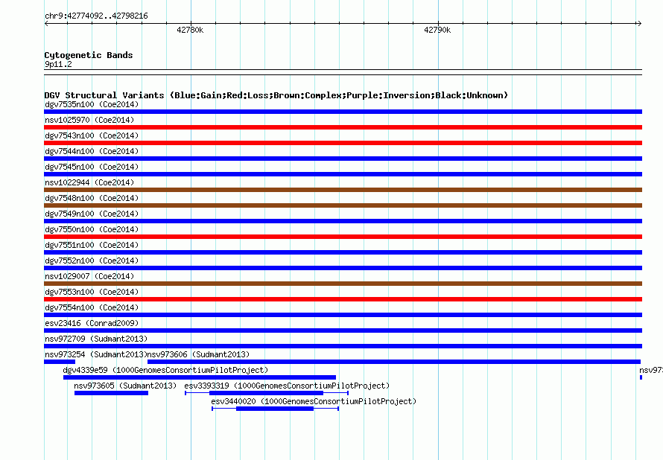
Task: Click the nsv973254 (Sudmant2013) short blue bar
Action: coord(60,362)
